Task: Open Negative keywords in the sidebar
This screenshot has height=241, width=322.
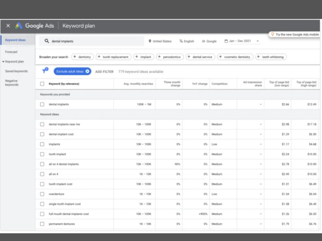Action: pyautogui.click(x=12, y=83)
